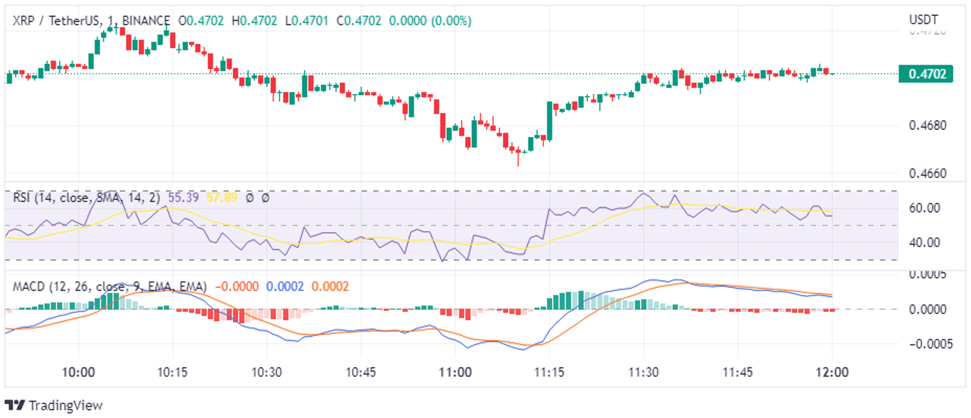
Task: Click the 10:30 time axis label
Action: click(267, 372)
